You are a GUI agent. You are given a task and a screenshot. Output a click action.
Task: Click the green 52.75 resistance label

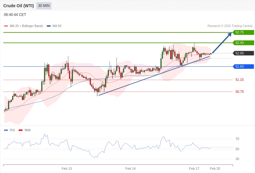pos(244,32)
